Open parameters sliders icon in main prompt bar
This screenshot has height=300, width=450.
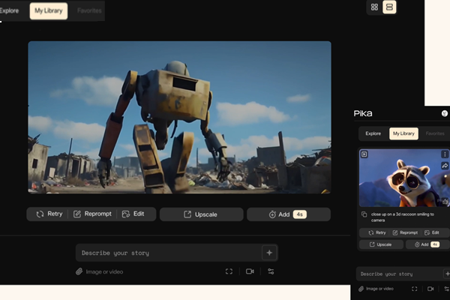tap(271, 271)
